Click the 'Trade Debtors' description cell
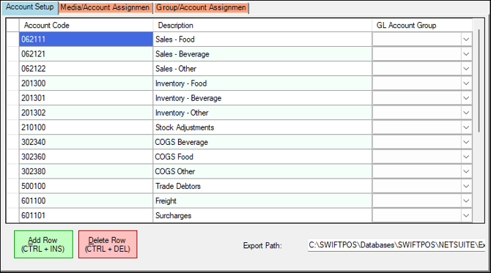This screenshot has height=273, width=491. pos(262,187)
